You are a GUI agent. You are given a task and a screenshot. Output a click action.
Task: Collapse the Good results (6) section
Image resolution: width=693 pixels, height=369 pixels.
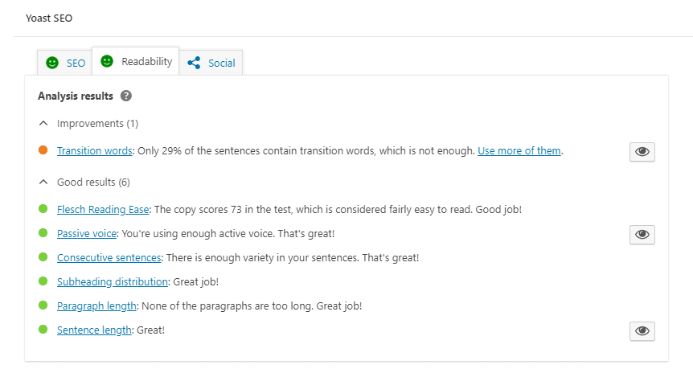tap(44, 182)
